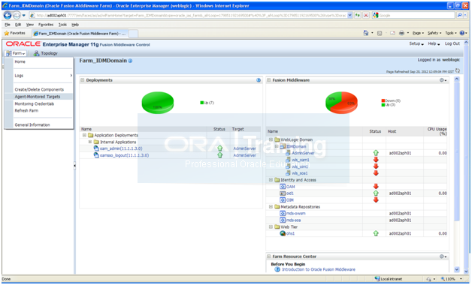Open oam_admin(11.1.1.3.0) deployment link

coord(121,148)
